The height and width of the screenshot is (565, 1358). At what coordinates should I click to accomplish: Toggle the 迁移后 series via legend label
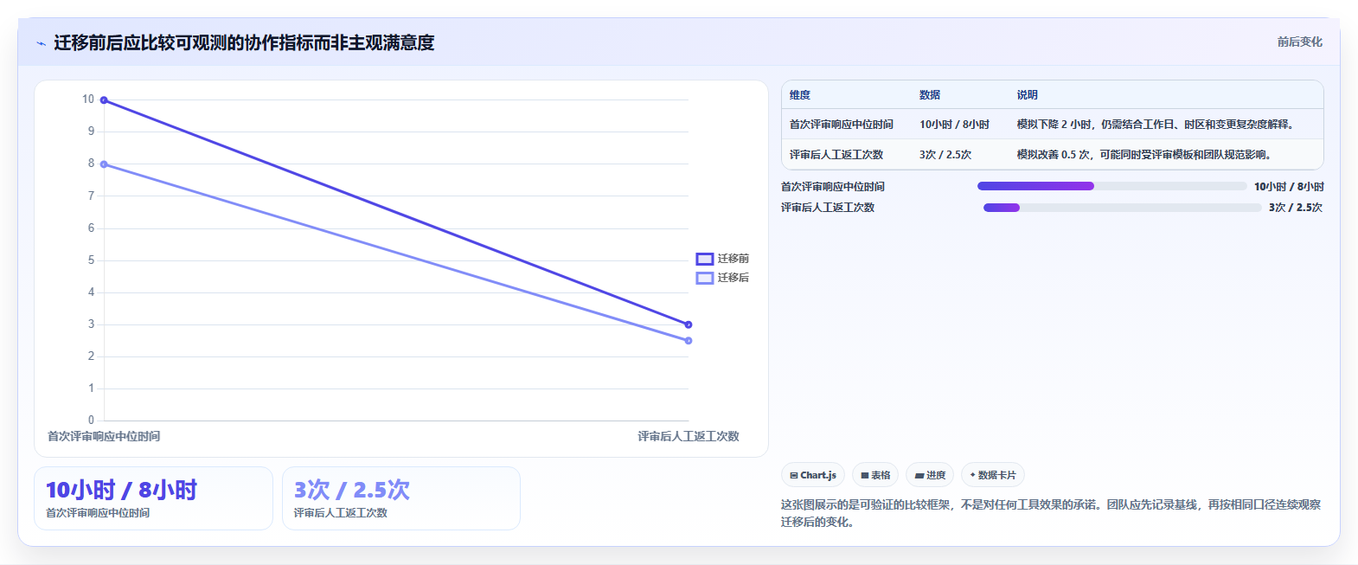(x=733, y=278)
